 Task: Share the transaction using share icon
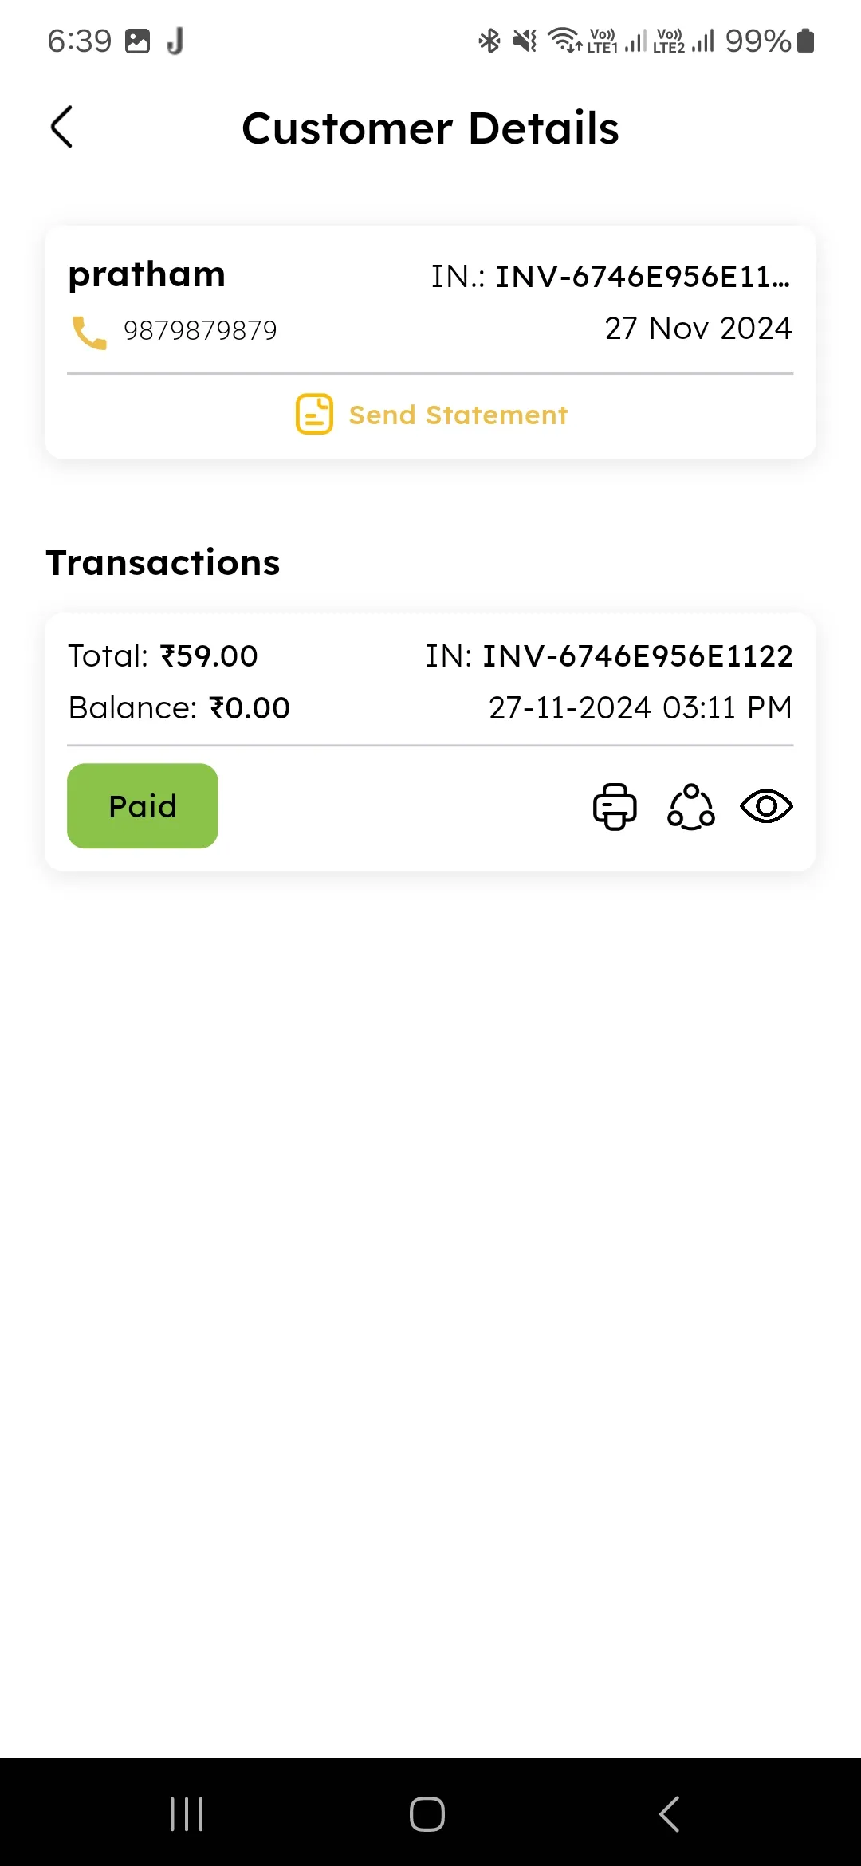pyautogui.click(x=690, y=806)
